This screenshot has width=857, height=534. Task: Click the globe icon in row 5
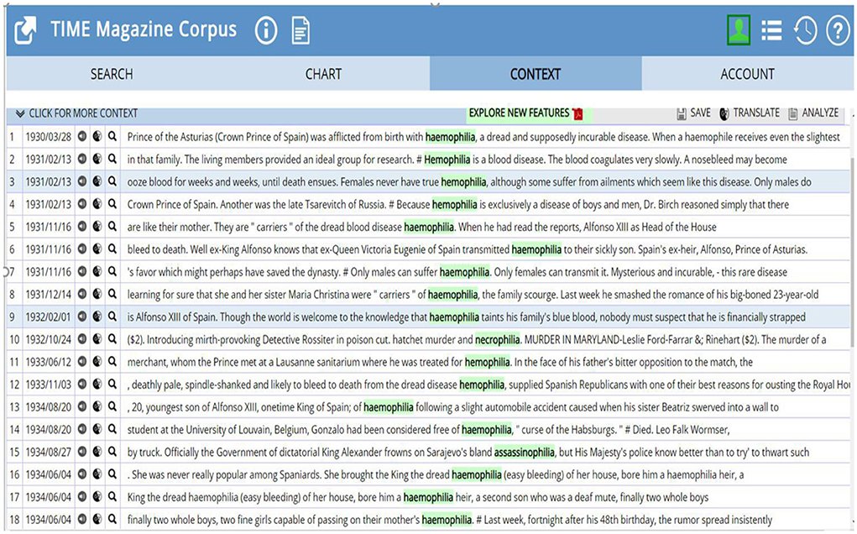(x=97, y=227)
